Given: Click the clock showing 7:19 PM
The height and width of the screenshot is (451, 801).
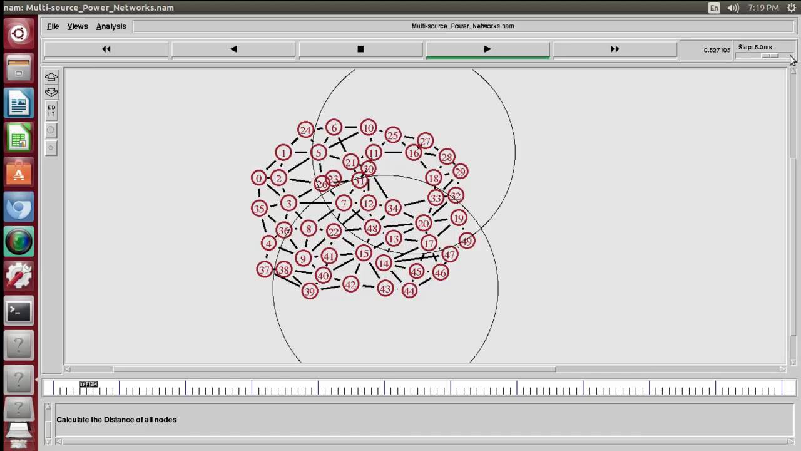Looking at the screenshot, I should 763,8.
